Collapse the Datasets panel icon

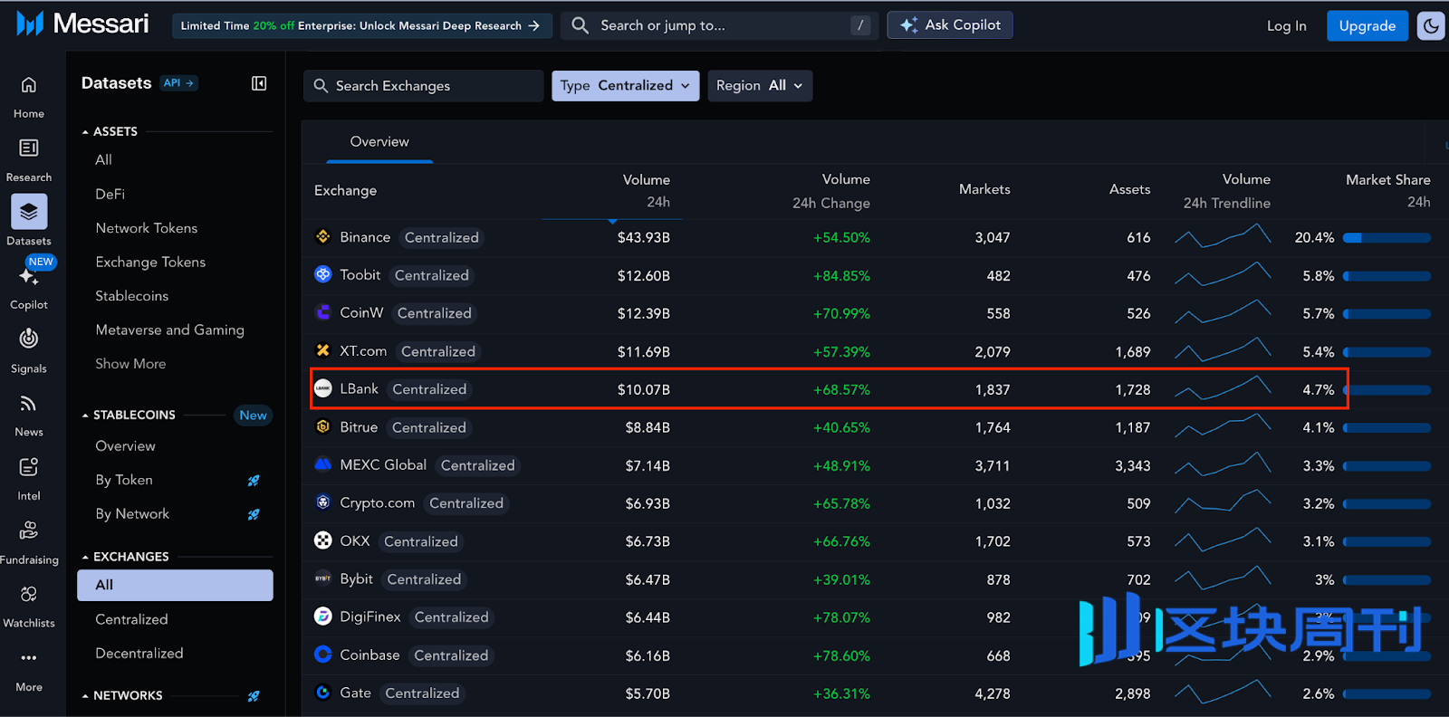click(259, 83)
